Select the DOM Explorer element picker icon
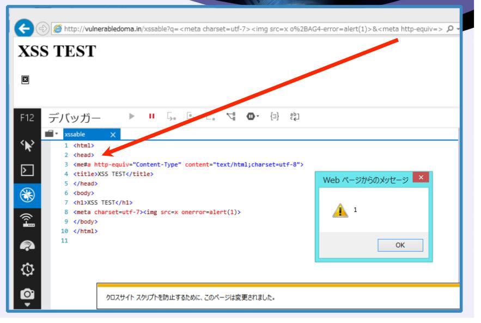481x323 pixels. (x=27, y=145)
